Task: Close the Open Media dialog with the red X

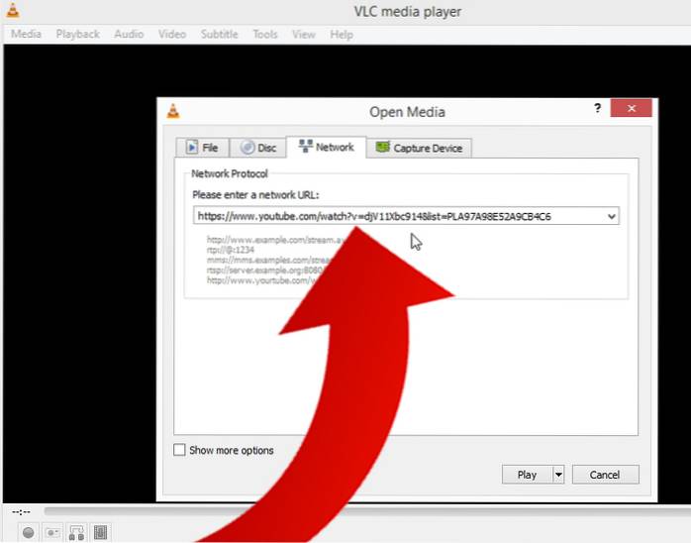Action: coord(629,108)
